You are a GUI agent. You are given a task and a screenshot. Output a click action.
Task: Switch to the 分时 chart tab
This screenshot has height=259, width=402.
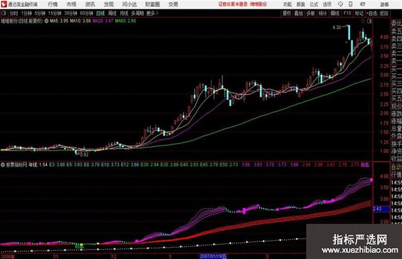coord(14,13)
